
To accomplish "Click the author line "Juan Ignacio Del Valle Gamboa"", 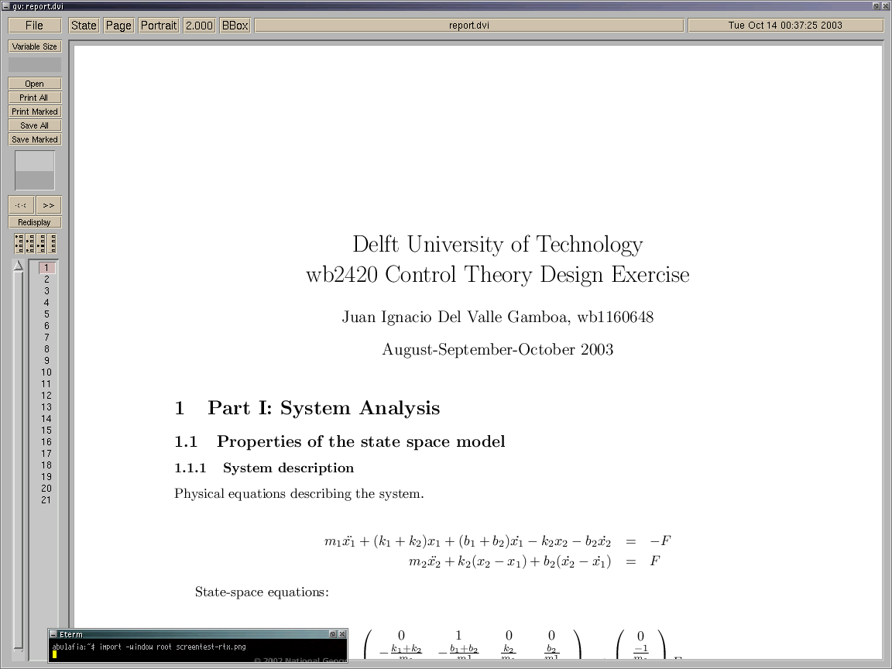I will tap(455, 317).
